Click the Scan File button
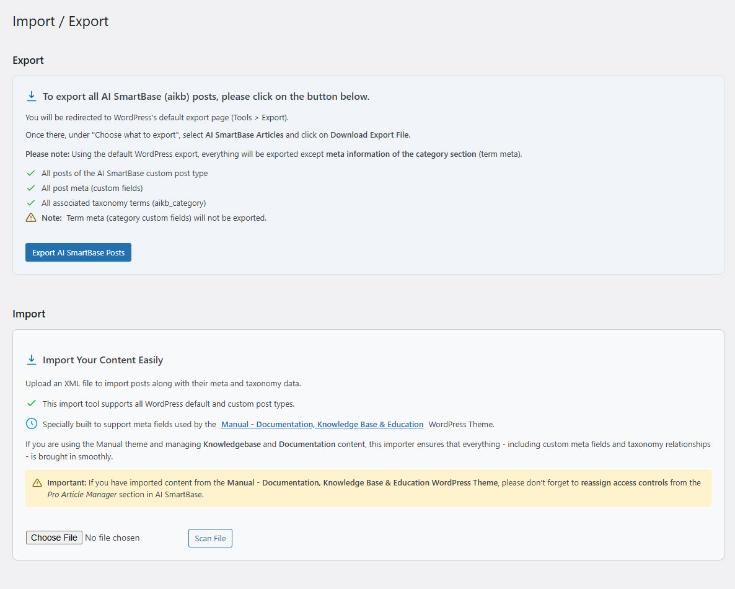 click(210, 538)
